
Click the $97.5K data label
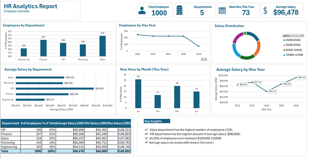[x=258, y=82]
